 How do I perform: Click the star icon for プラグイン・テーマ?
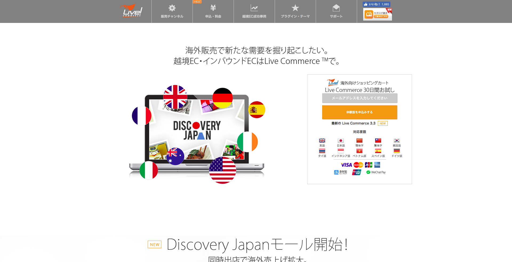295,8
